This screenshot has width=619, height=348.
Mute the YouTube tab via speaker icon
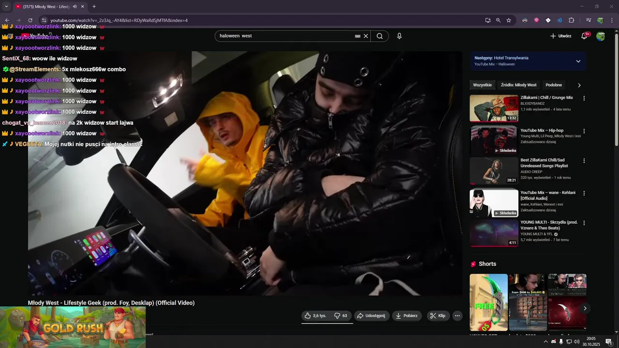point(74,7)
